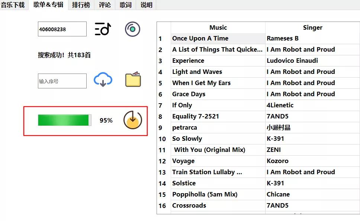Select song Crossroads
Viewport: 360px width, 221px height.
pyautogui.click(x=218, y=206)
